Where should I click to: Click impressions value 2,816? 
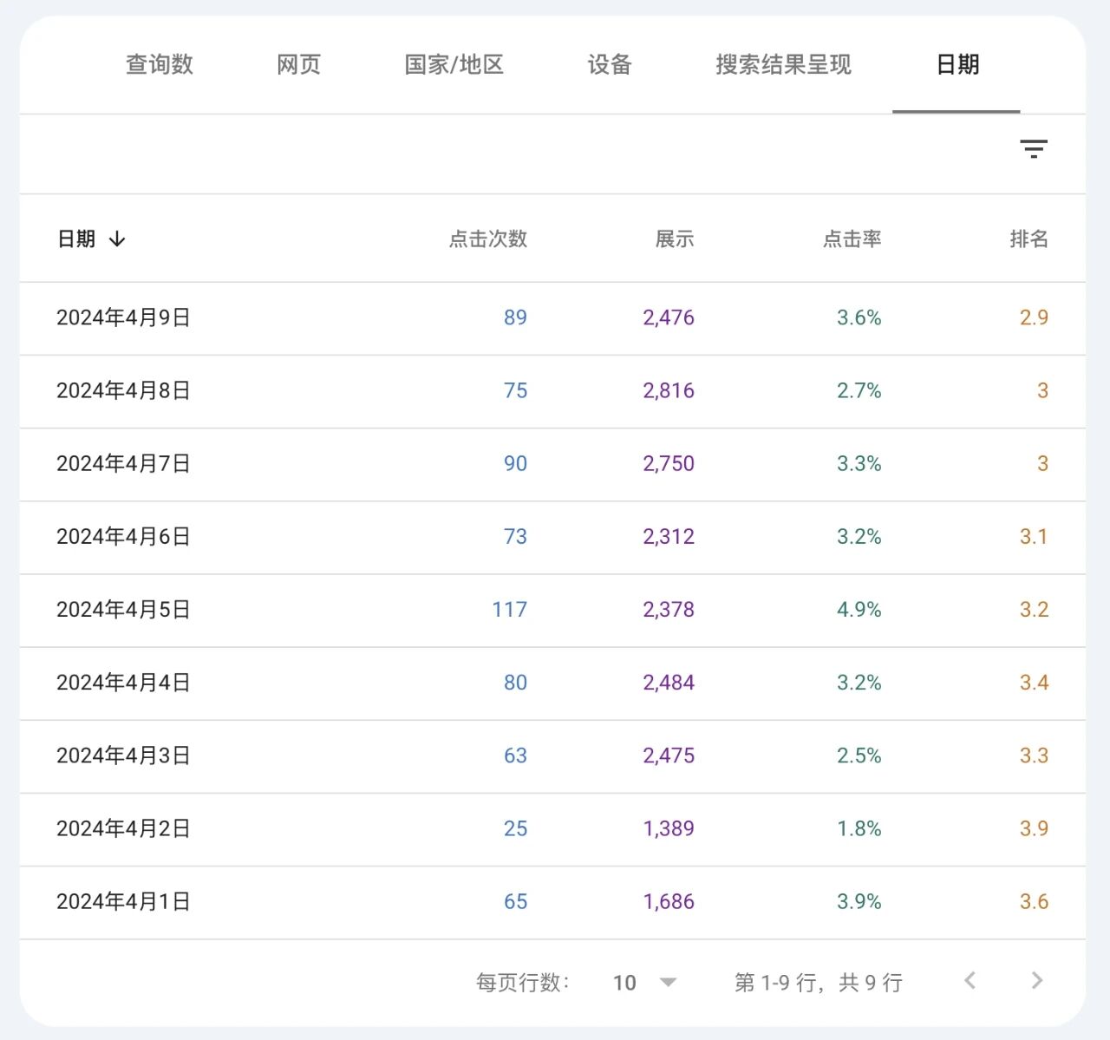[x=669, y=391]
